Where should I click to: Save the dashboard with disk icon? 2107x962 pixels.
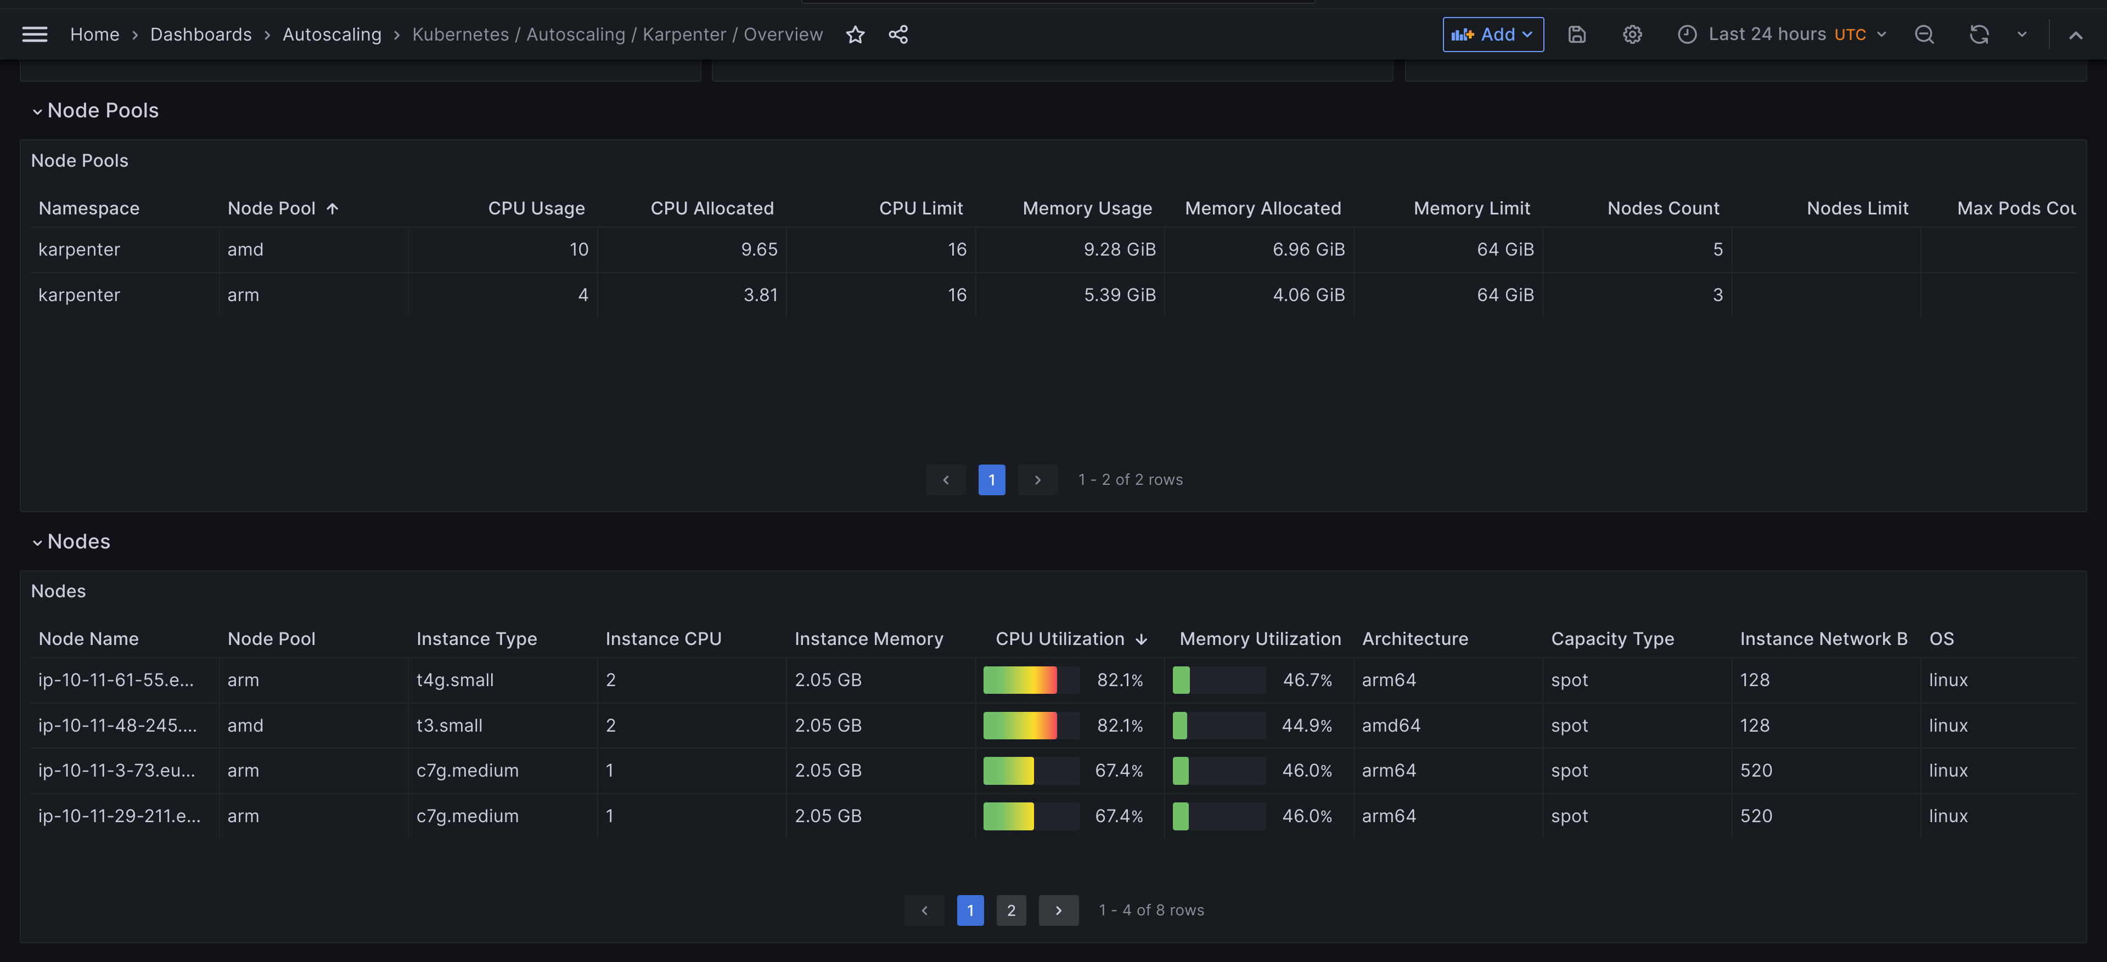[1576, 35]
